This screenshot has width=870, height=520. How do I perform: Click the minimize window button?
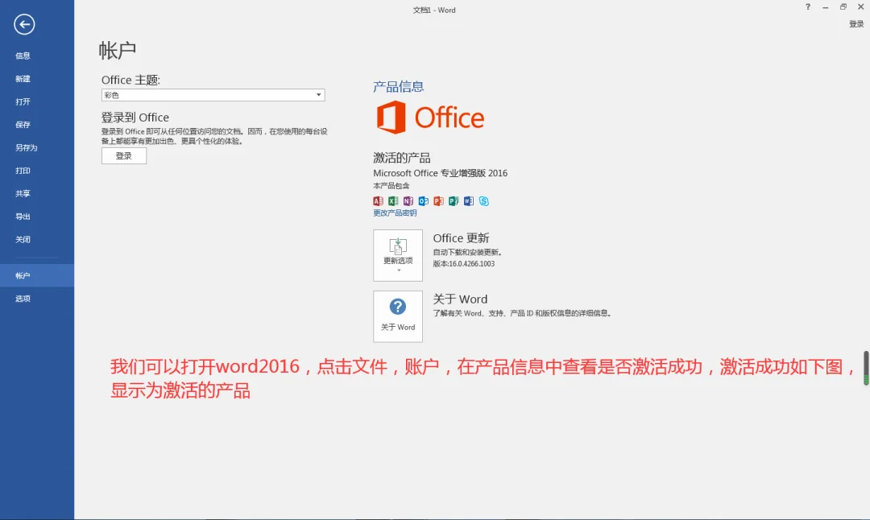click(826, 7)
